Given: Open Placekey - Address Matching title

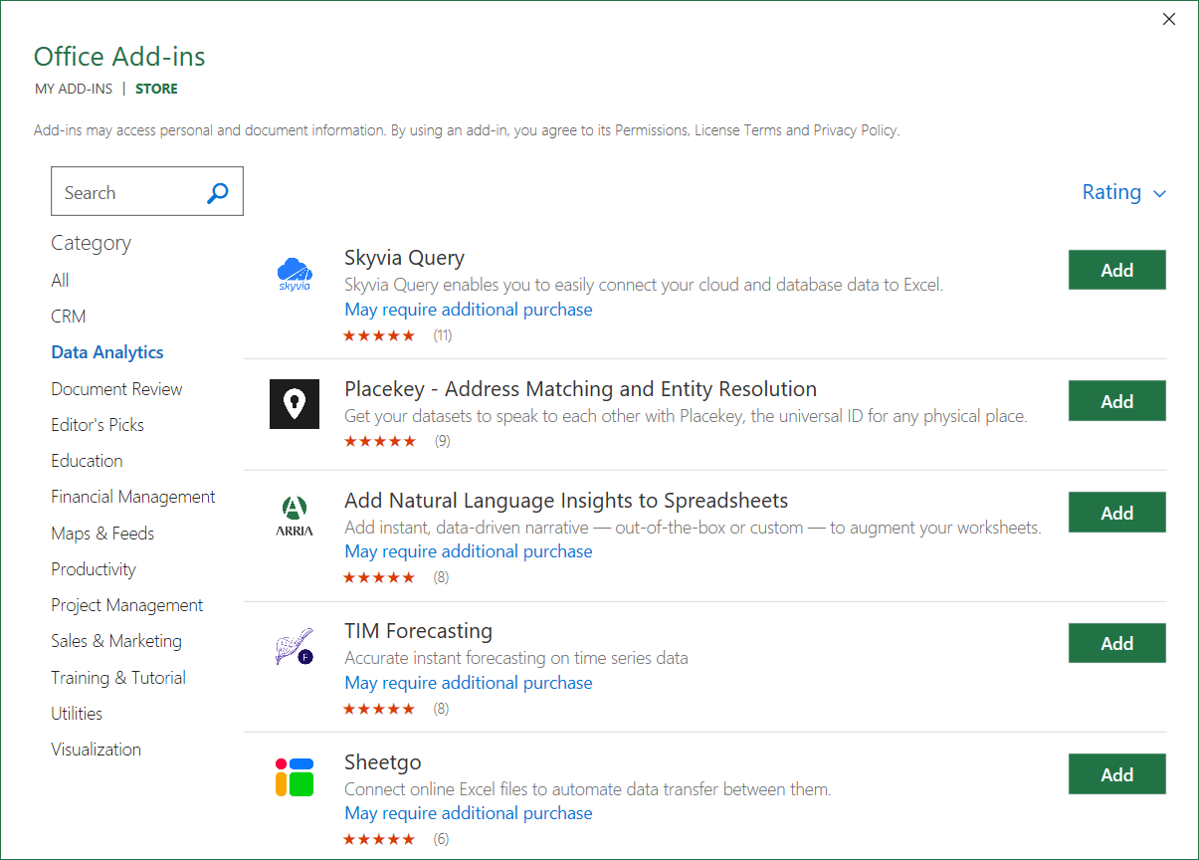Looking at the screenshot, I should pos(580,389).
